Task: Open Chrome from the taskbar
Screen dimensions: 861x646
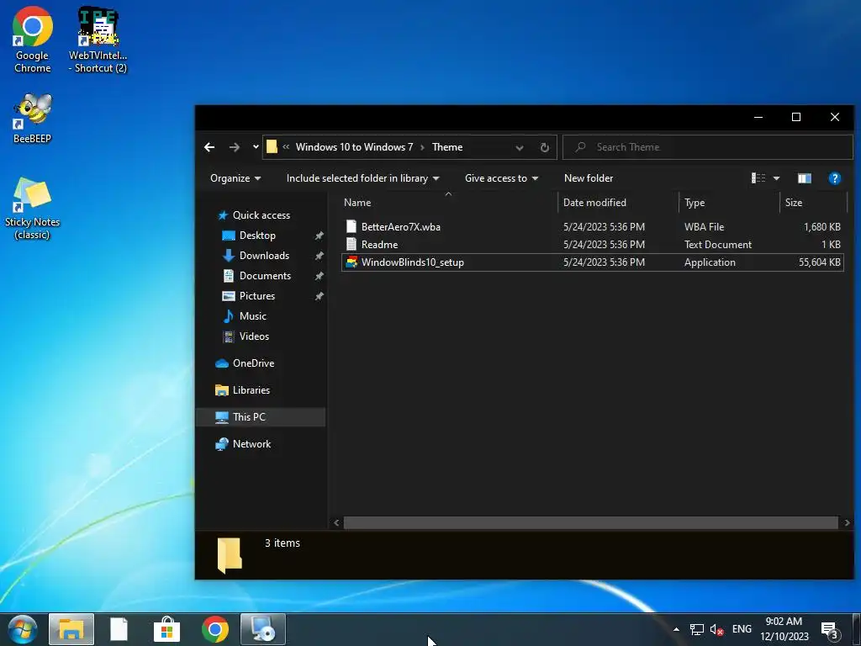Action: point(214,629)
